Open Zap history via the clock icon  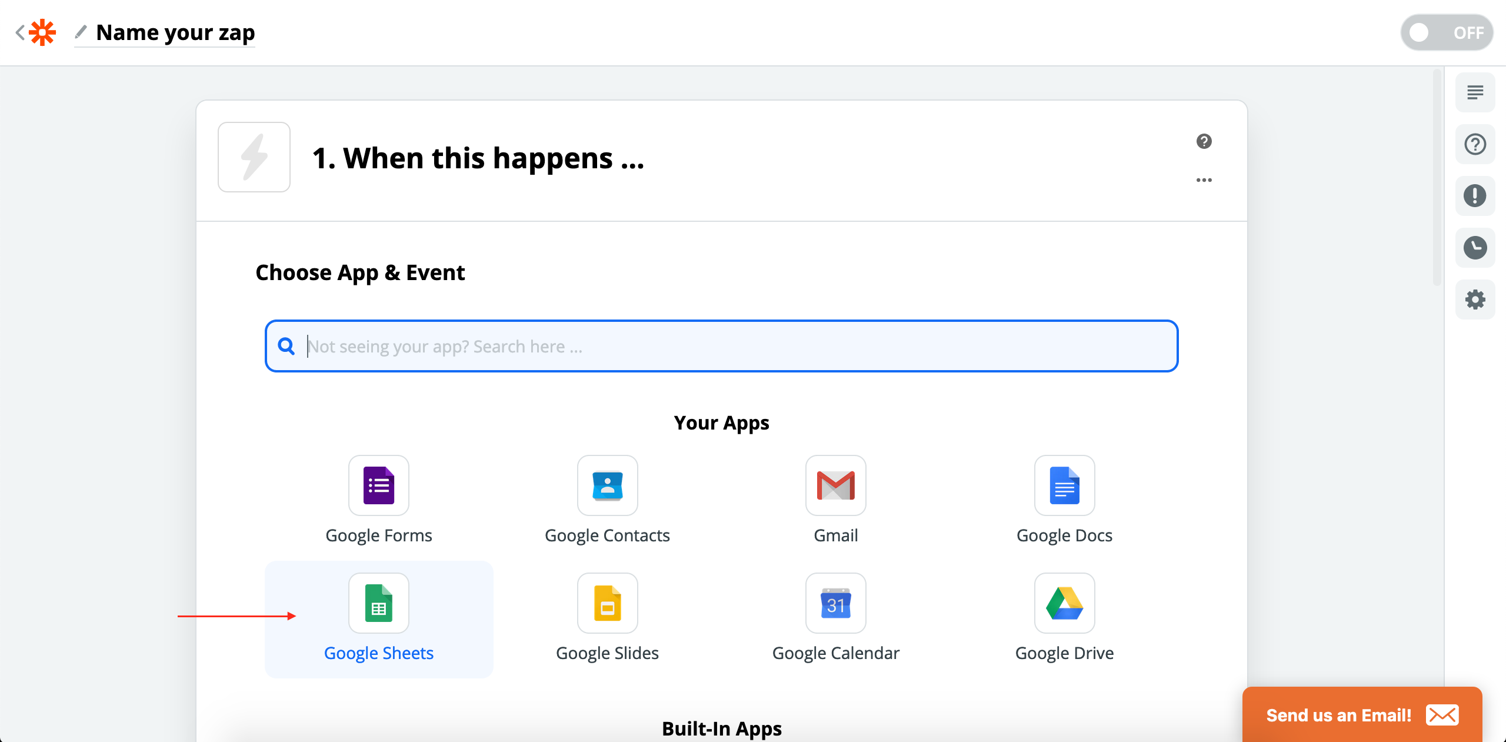coord(1475,247)
